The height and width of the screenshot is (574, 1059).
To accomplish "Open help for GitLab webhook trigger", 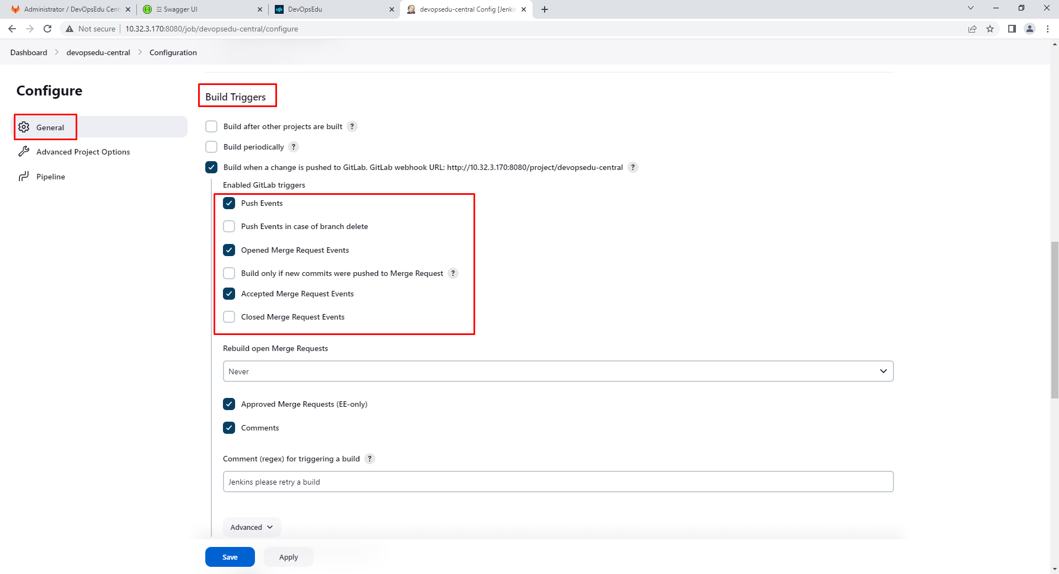I will (633, 167).
